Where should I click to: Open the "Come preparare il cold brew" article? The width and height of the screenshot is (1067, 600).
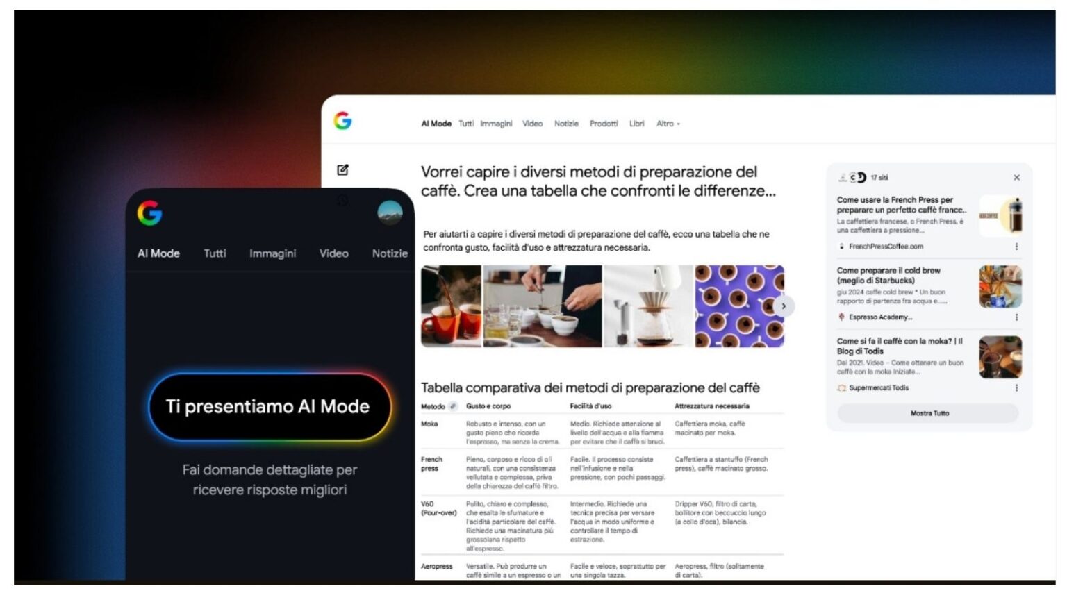point(888,276)
